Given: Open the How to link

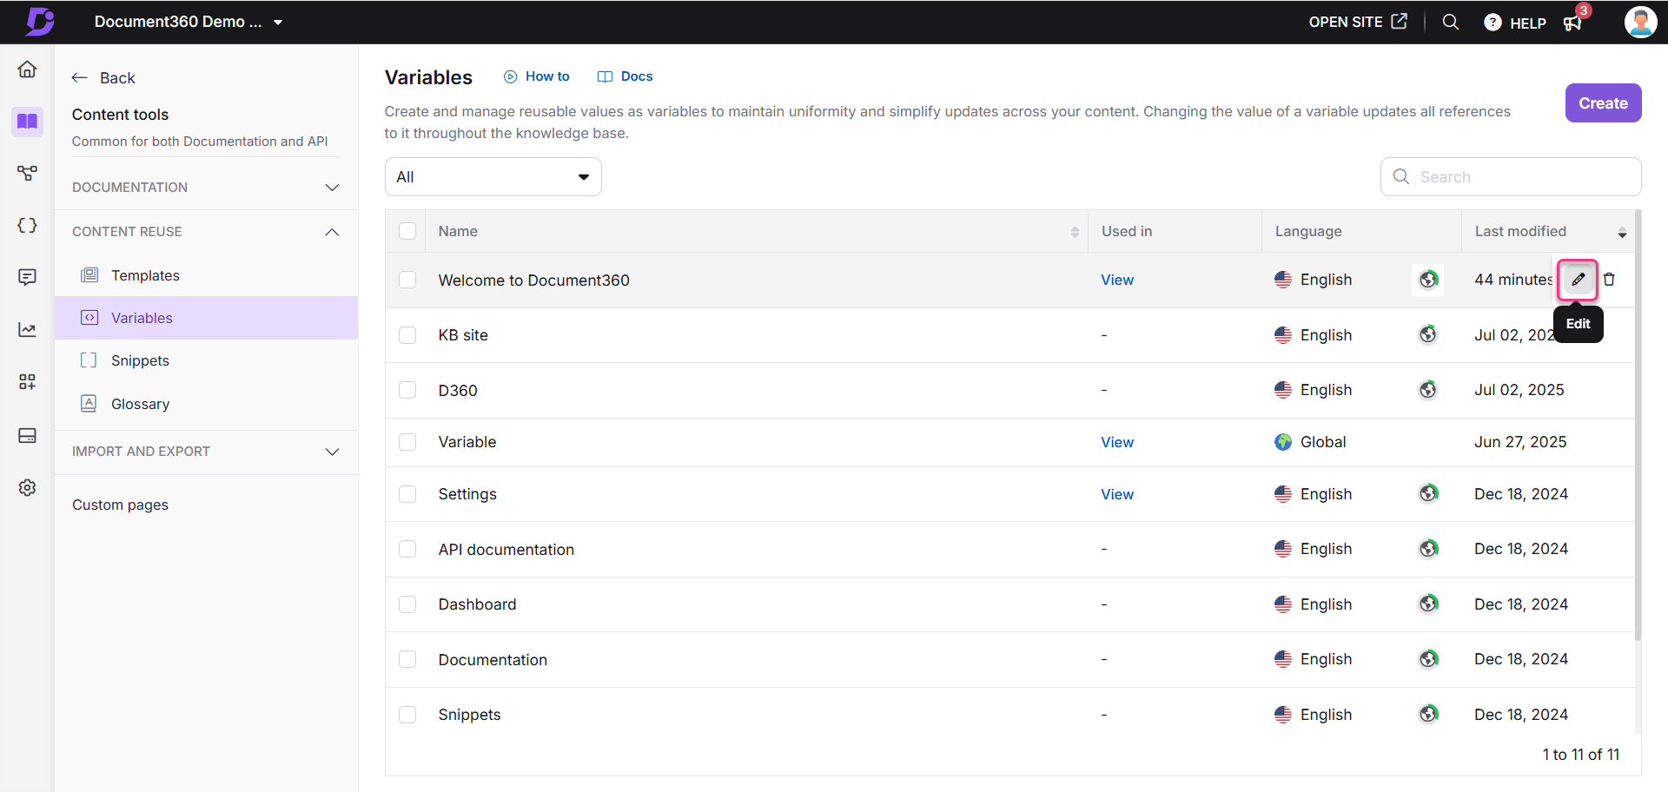Looking at the screenshot, I should tap(537, 76).
